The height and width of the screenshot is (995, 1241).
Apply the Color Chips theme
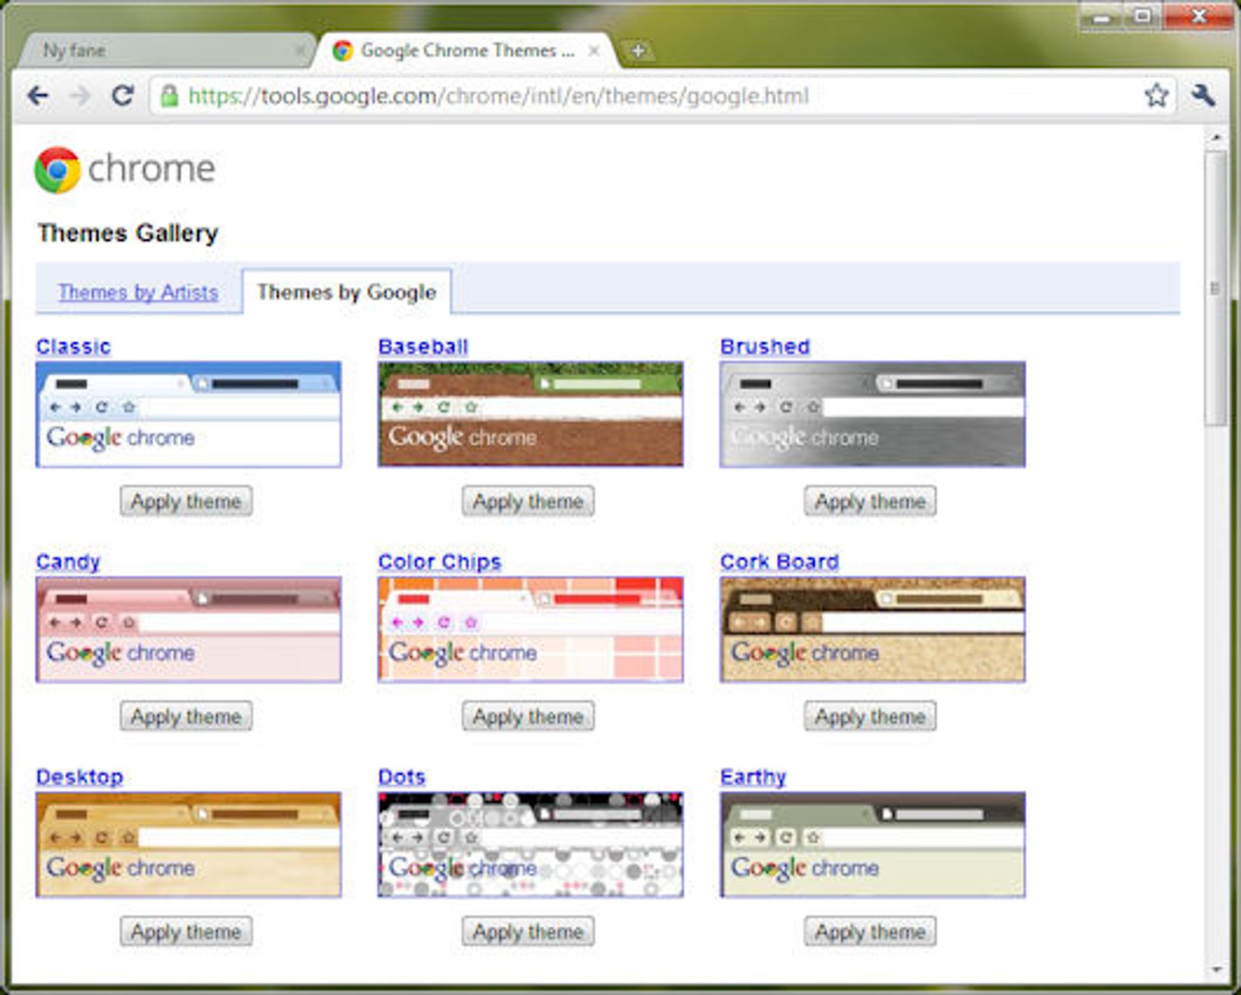[528, 716]
